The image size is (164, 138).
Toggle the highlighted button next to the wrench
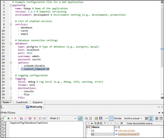pyautogui.click(x=151, y=118)
